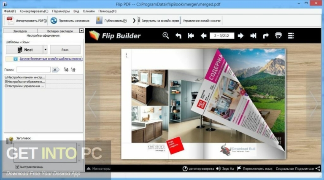This screenshot has height=180, width=324.
Task: Click the Publish toolbar button
Action: point(111,21)
